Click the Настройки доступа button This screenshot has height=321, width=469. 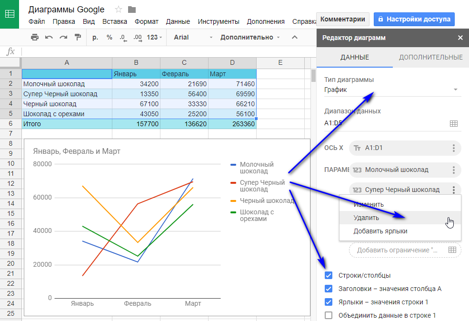[414, 19]
